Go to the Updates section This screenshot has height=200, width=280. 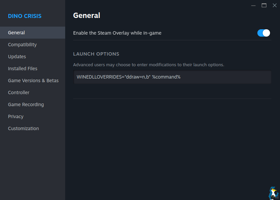pos(17,57)
